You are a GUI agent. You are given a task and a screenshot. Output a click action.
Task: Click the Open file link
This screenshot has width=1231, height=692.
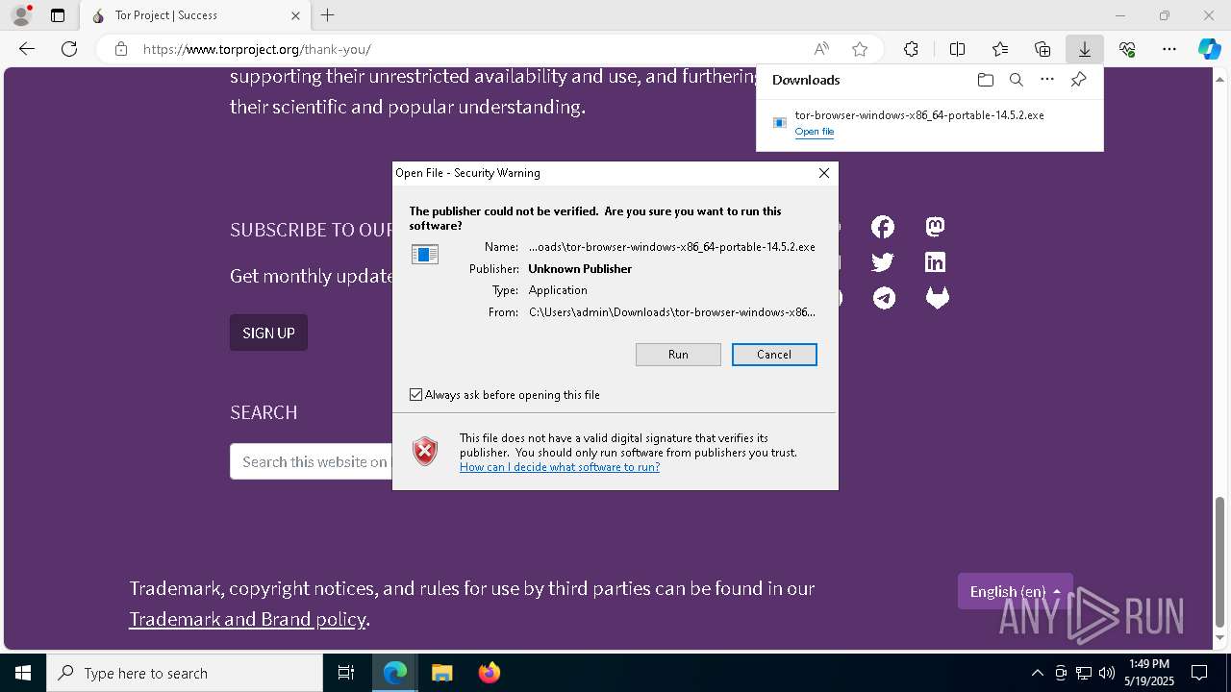(x=815, y=132)
